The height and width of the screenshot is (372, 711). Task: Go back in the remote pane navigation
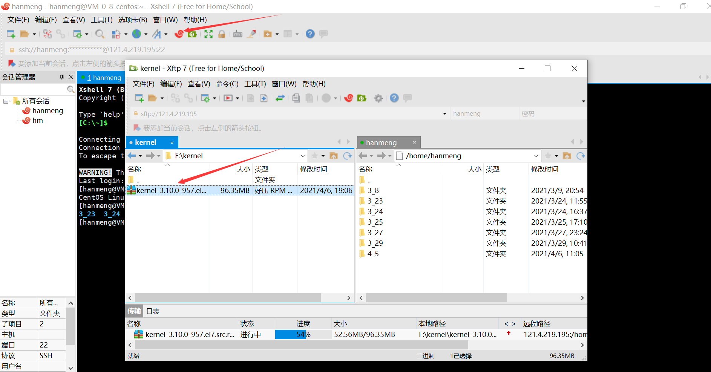point(363,156)
